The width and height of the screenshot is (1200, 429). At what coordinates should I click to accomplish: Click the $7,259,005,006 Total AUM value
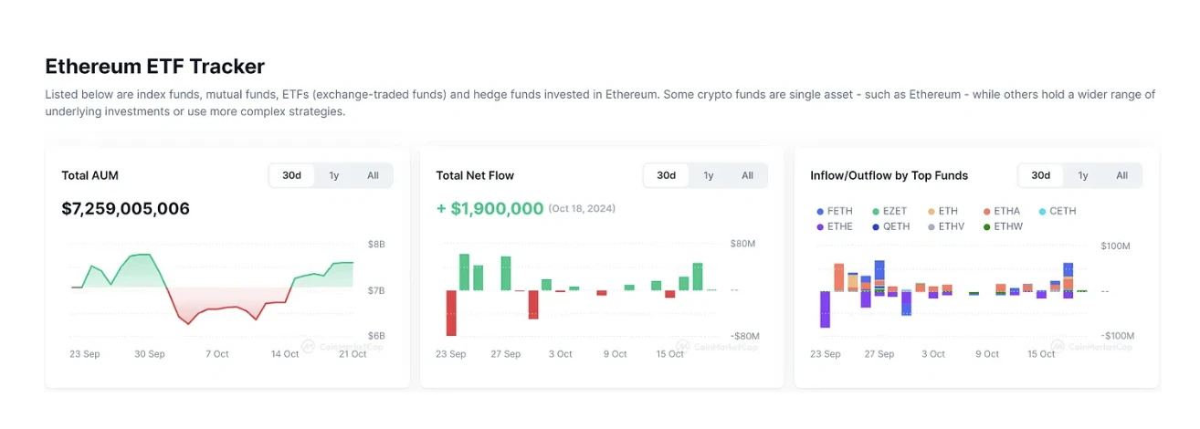125,209
